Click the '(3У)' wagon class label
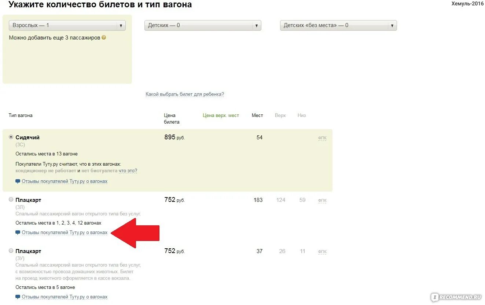The width and height of the screenshot is (485, 305). (x=20, y=259)
